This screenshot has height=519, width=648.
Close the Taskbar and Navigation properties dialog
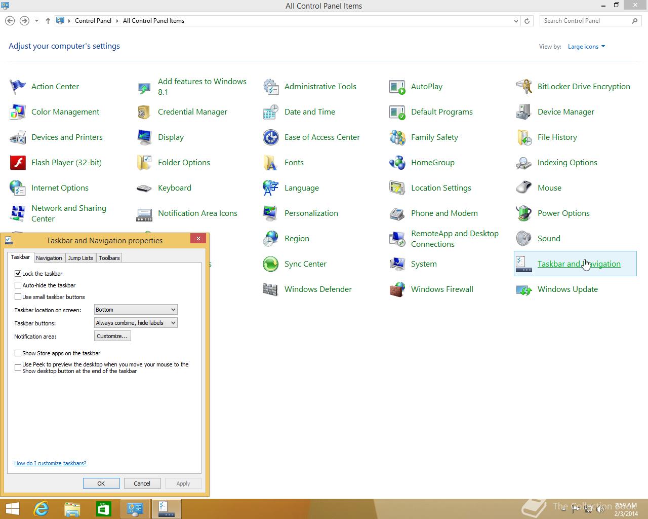198,239
